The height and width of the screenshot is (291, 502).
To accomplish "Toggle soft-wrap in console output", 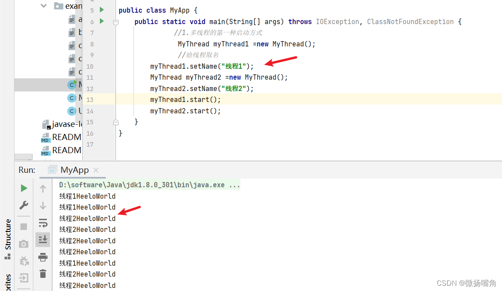I will (43, 223).
